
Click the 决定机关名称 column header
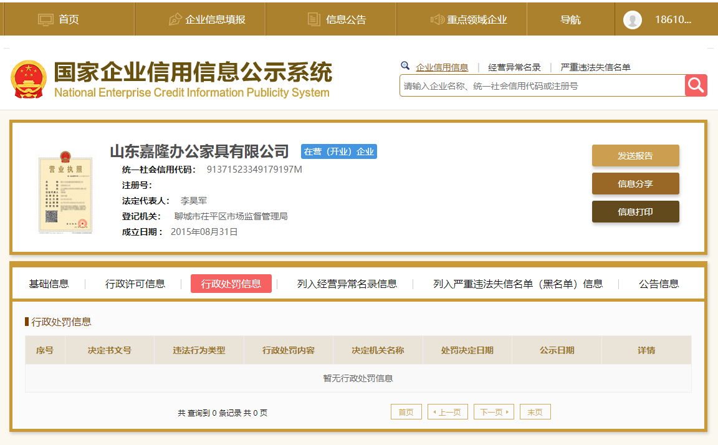pyautogui.click(x=378, y=350)
